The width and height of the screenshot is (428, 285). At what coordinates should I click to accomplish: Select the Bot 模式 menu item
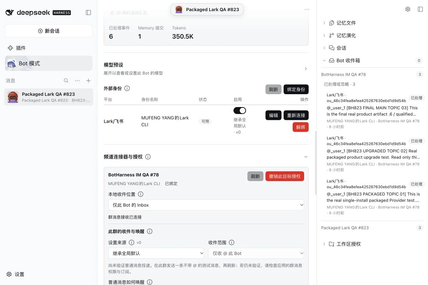click(49, 63)
